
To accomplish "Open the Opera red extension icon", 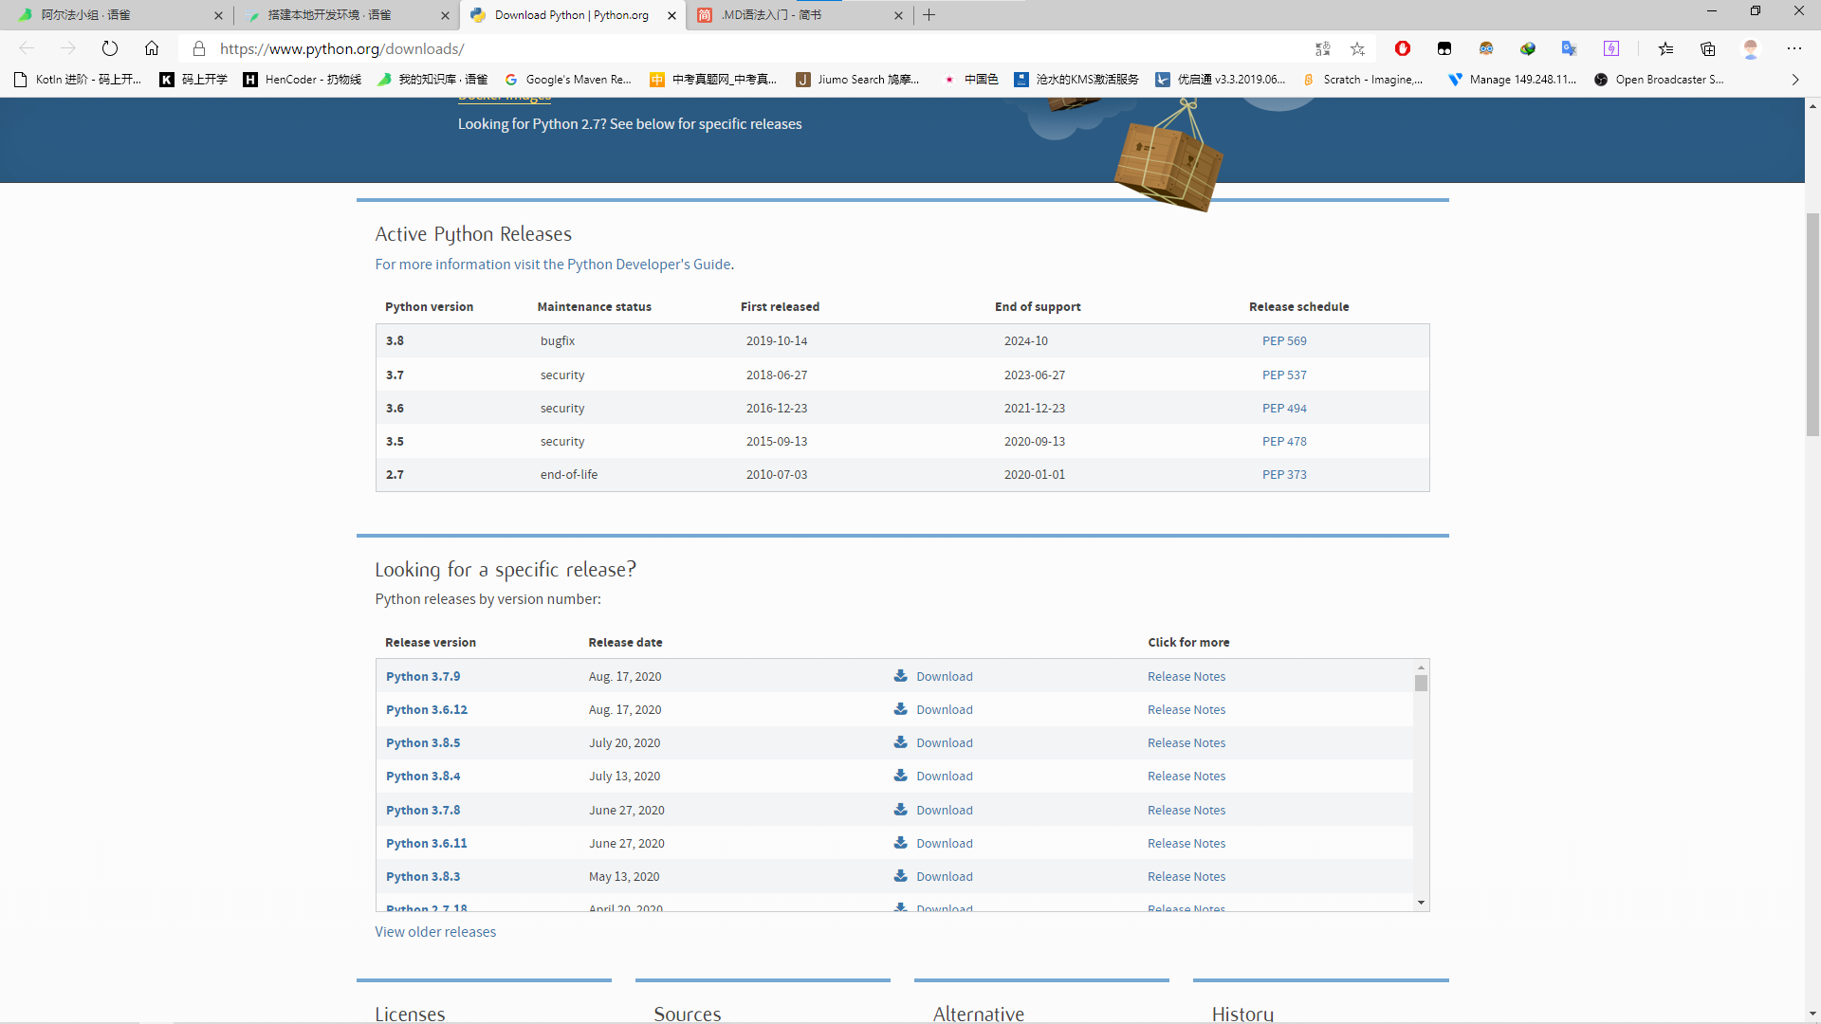I will (x=1403, y=48).
